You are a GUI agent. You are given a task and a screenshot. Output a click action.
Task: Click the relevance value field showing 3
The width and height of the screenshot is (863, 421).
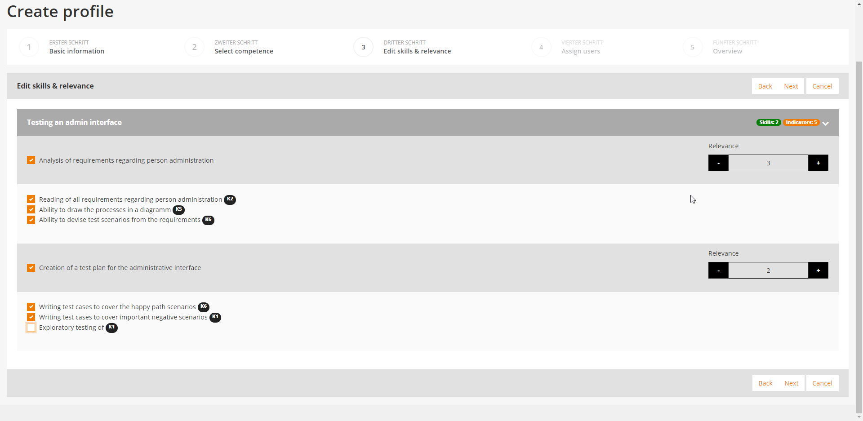768,163
